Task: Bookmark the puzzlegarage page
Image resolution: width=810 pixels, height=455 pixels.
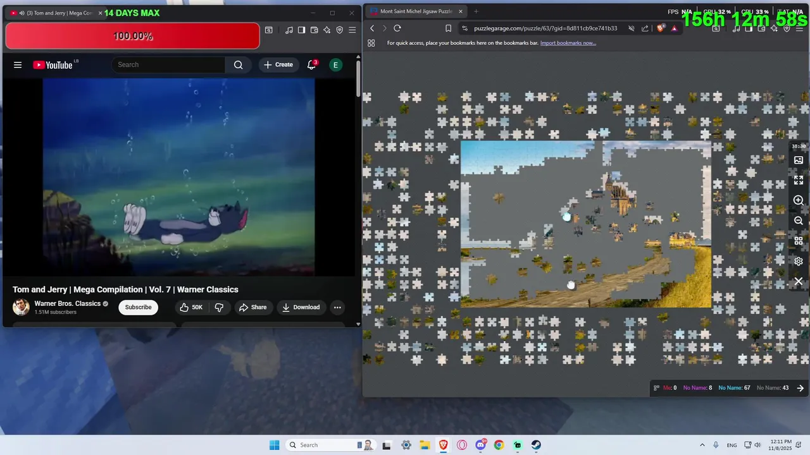Action: click(448, 28)
